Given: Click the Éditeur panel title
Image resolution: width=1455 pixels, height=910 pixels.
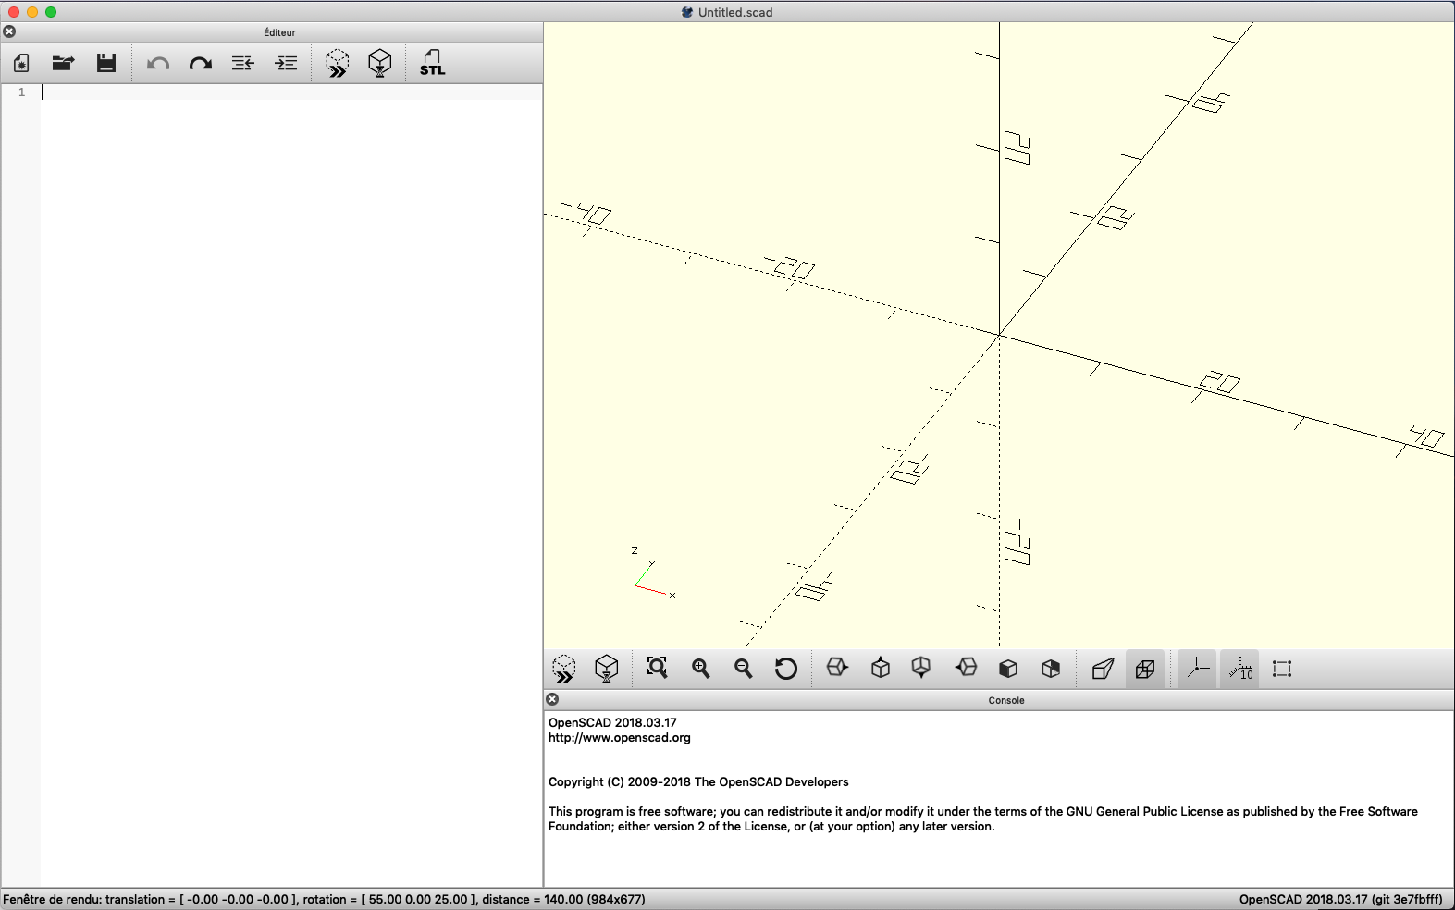Looking at the screenshot, I should click(x=279, y=32).
